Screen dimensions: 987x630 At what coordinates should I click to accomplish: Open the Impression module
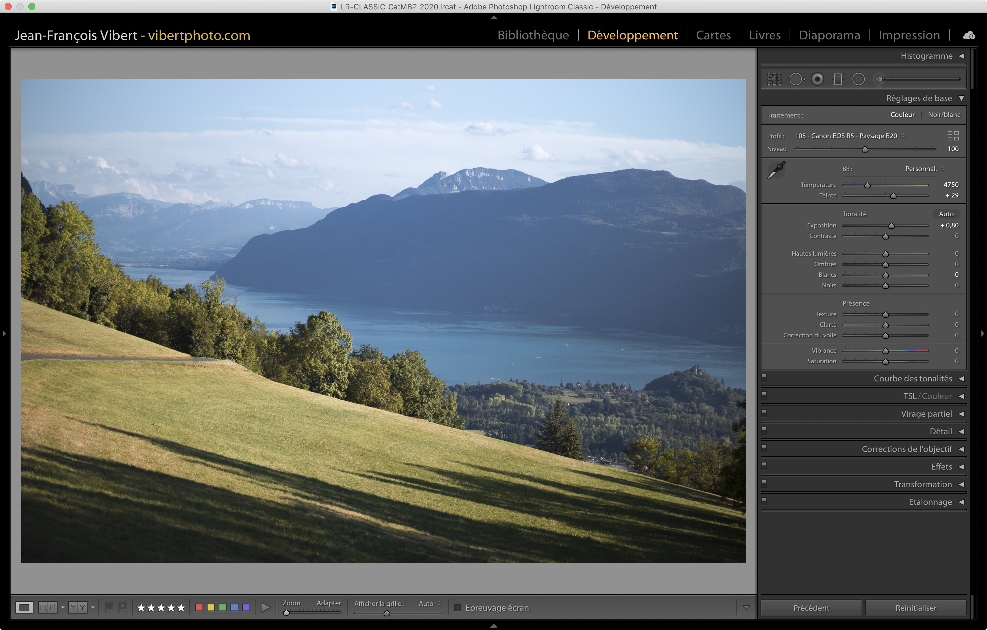[x=909, y=35]
